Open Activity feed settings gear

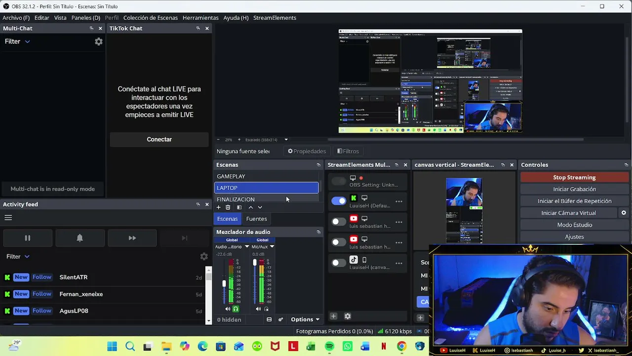[x=204, y=257]
